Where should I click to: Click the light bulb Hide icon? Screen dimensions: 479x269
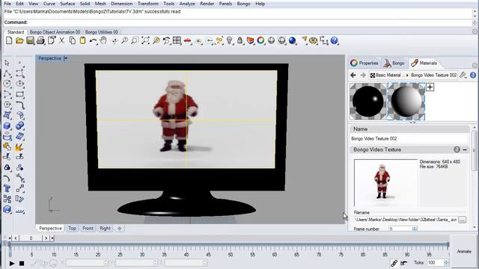[230, 40]
